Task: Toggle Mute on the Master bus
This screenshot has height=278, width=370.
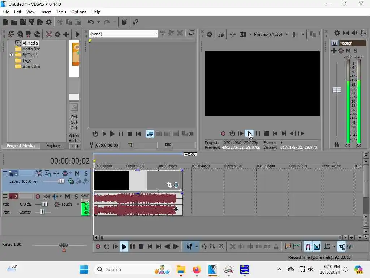Action: pyautogui.click(x=348, y=51)
